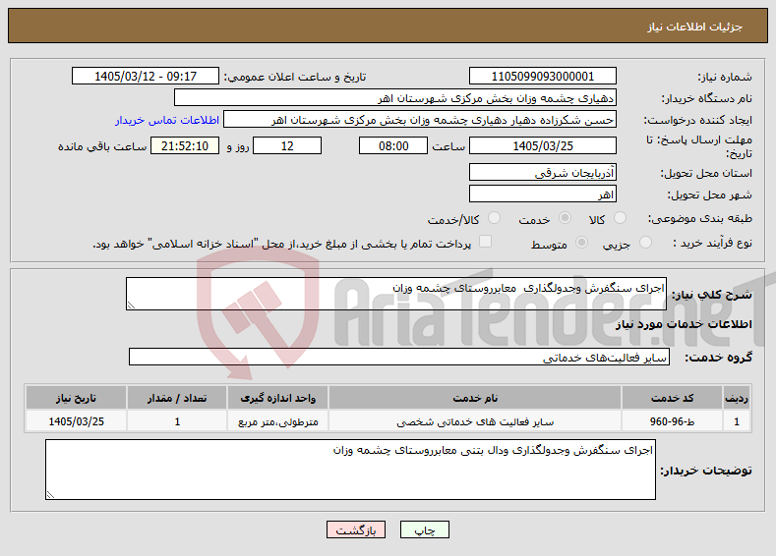Viewport: 776px width, 556px height.
Task: Select the کالا/خدمت radio option
Action: (494, 218)
